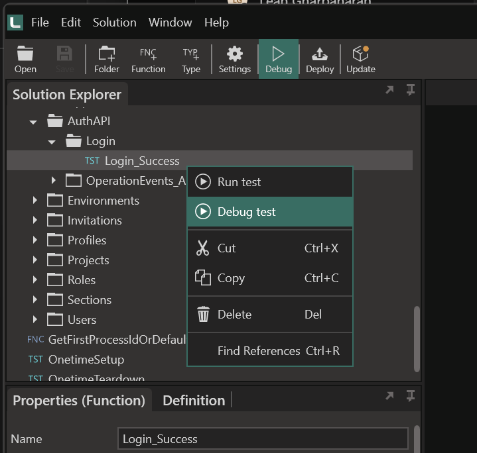This screenshot has width=477, height=453.
Task: Create a new Function from toolbar
Action: pyautogui.click(x=148, y=59)
